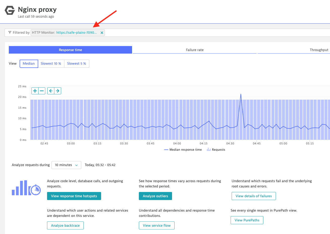Click the 03:00 time axis label
Screen dimensions: 330x234
coord(71,143)
